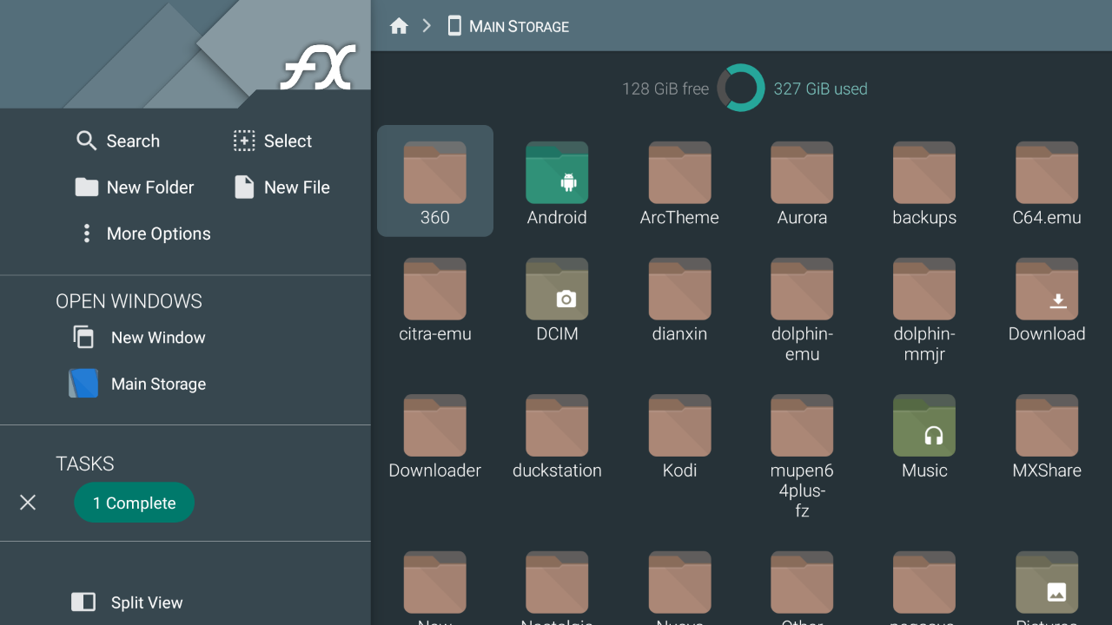Open the mupen64plus-fz folder
This screenshot has height=625, width=1112.
pos(802,457)
